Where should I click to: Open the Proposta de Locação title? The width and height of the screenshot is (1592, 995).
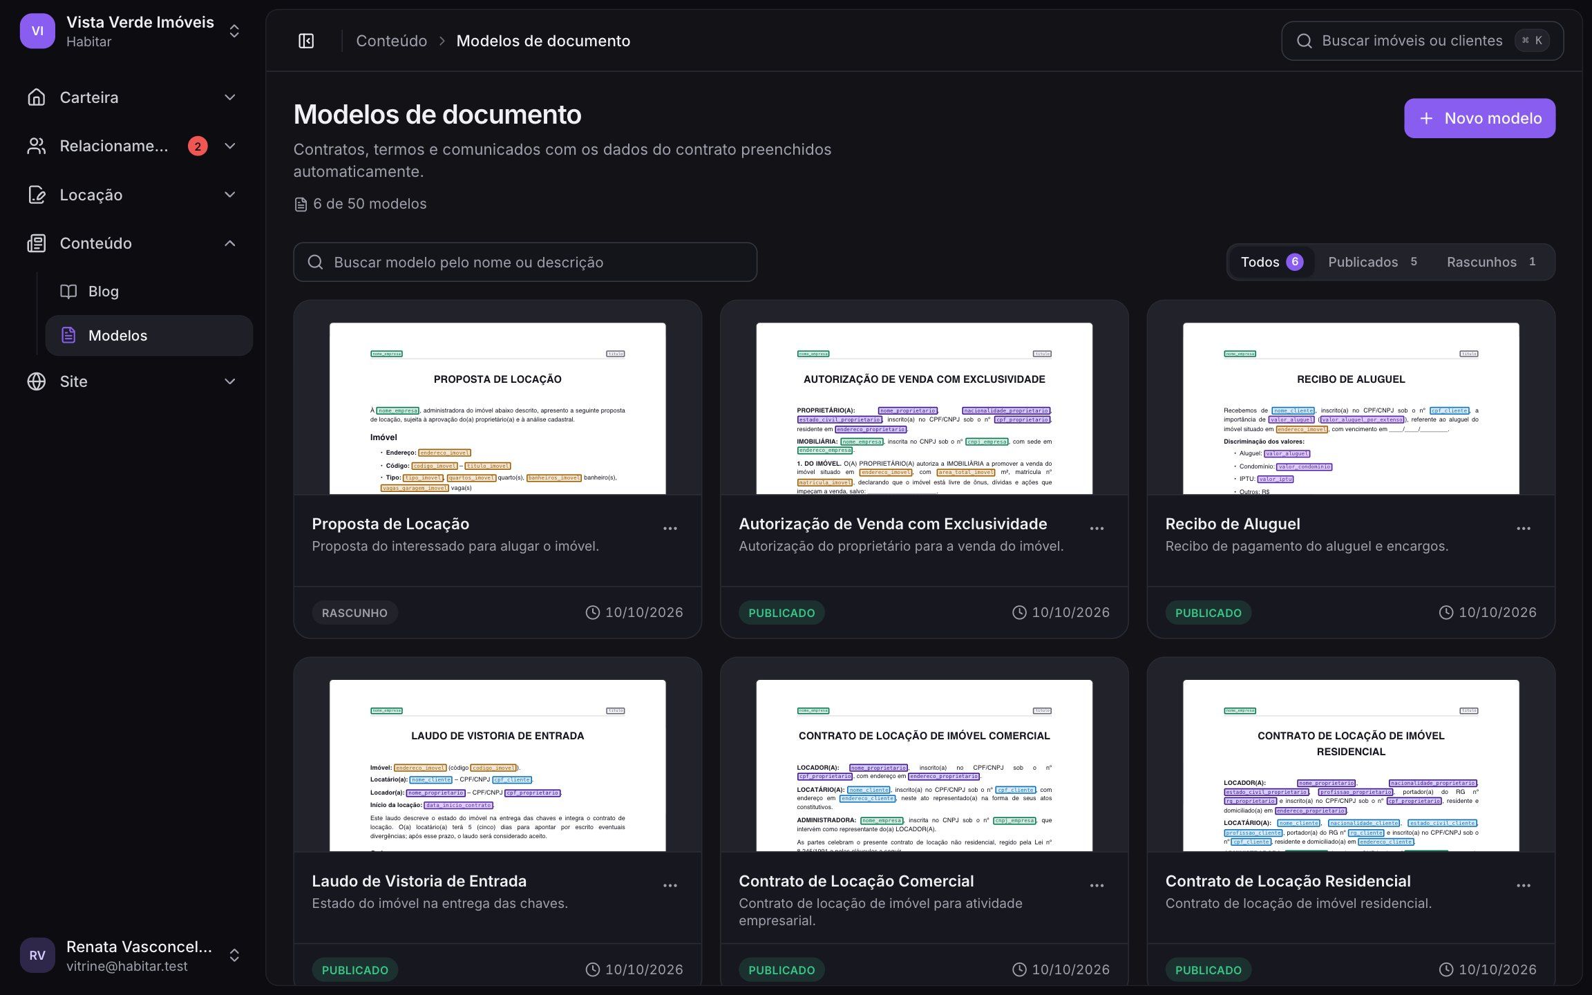pyautogui.click(x=390, y=524)
